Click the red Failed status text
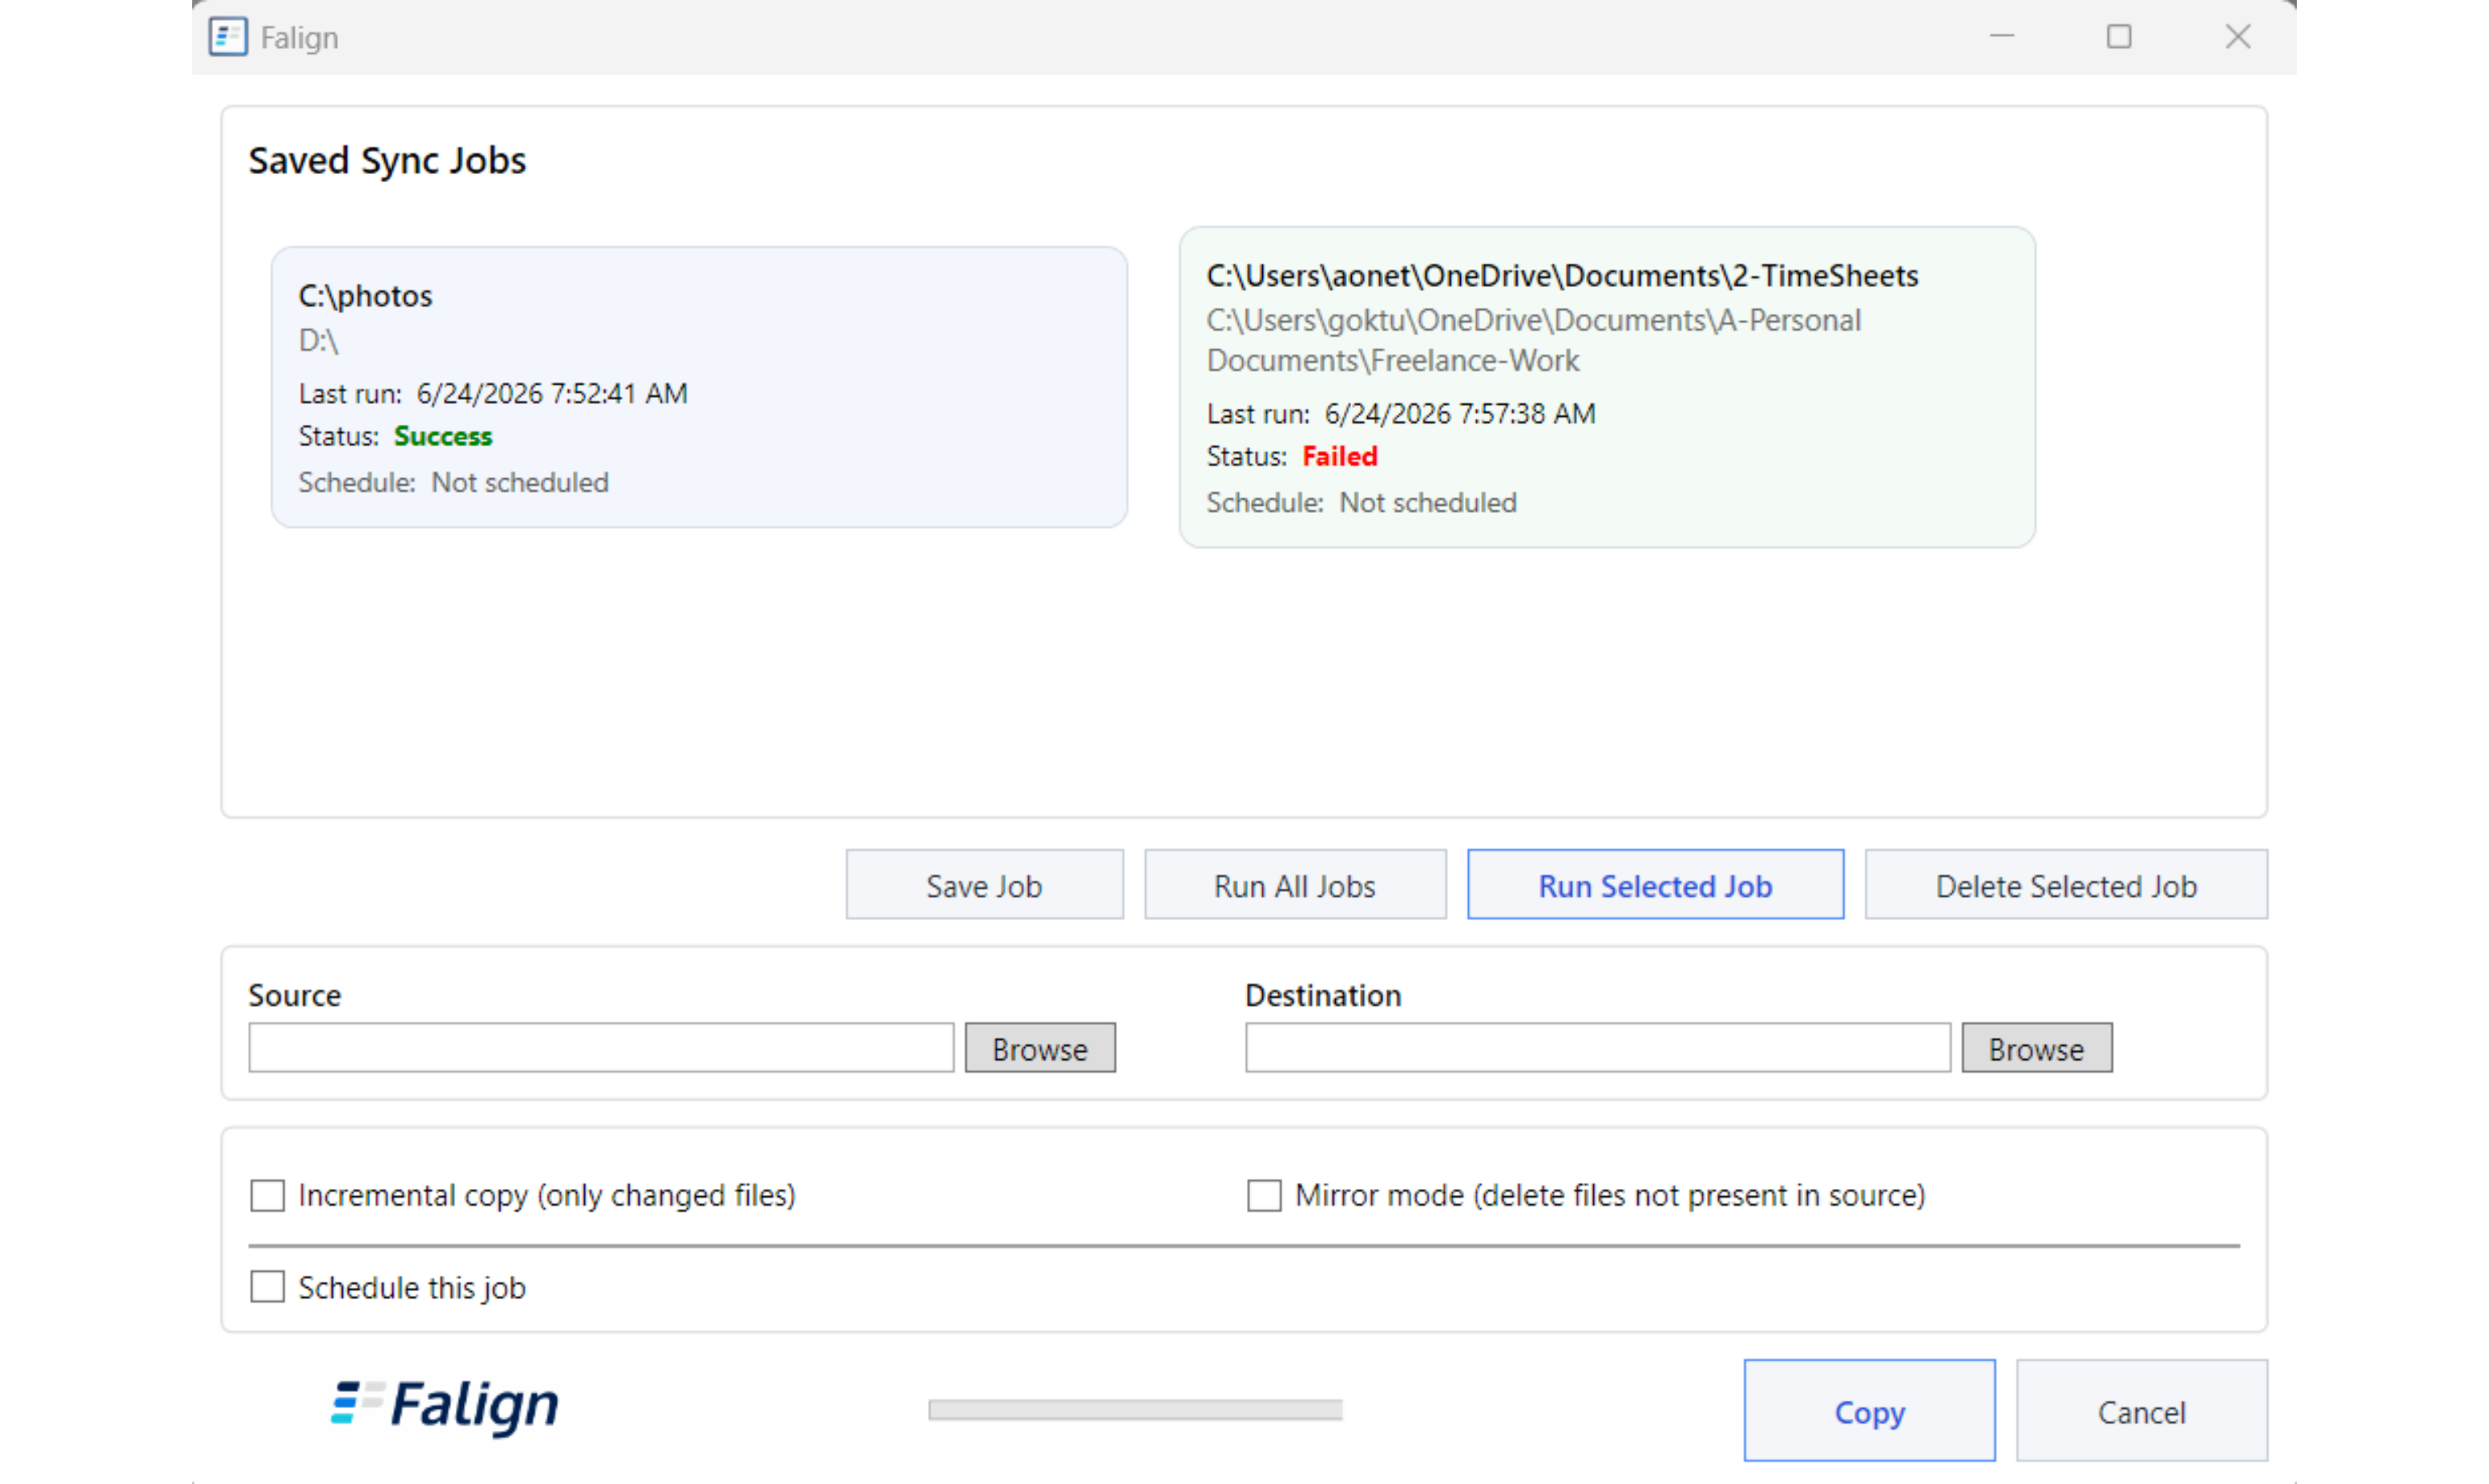The height and width of the screenshot is (1484, 2489). pos(1340,457)
